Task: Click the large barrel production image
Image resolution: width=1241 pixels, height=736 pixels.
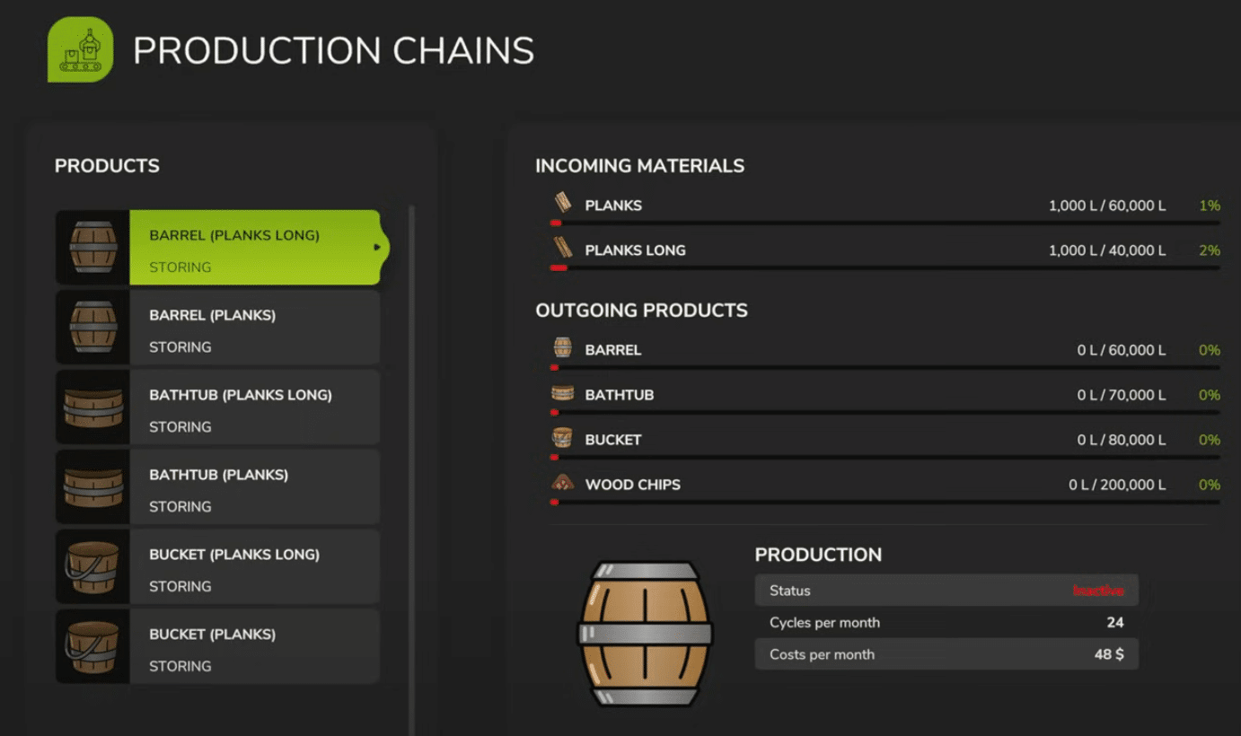Action: (x=645, y=634)
